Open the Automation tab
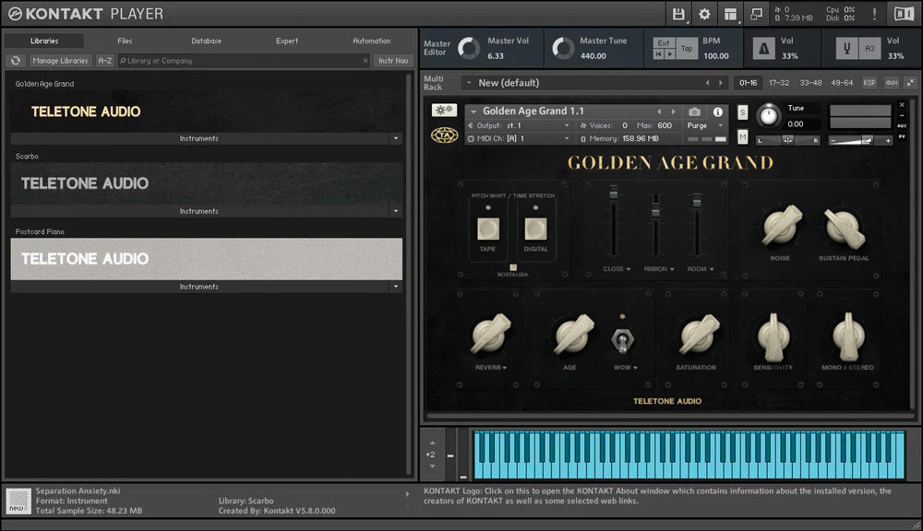The width and height of the screenshot is (923, 531). click(x=371, y=41)
